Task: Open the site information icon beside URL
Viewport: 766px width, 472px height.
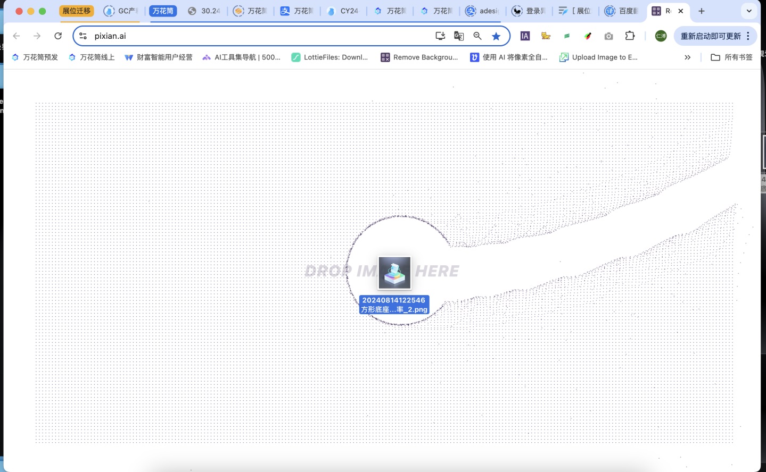Action: pyautogui.click(x=83, y=36)
